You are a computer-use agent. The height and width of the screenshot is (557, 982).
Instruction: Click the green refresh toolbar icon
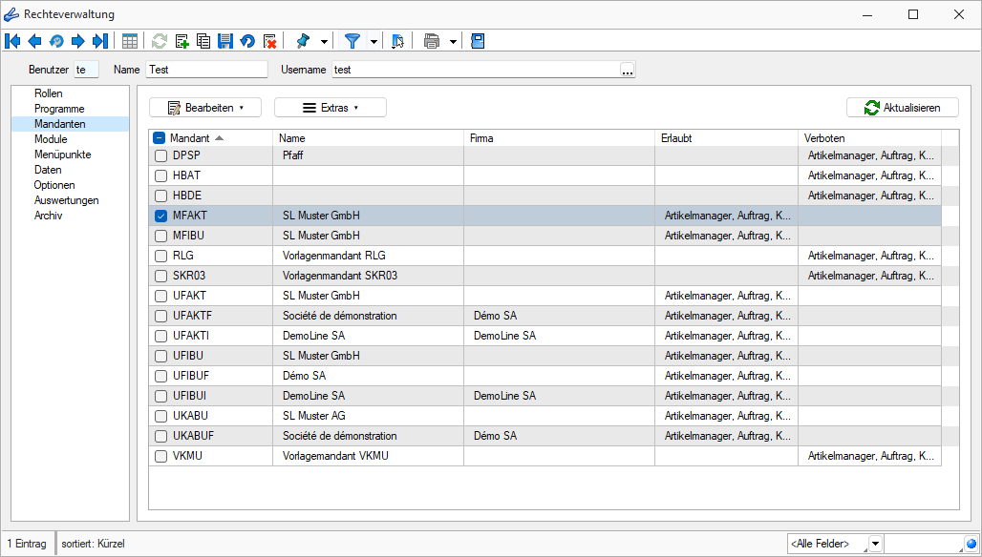[160, 41]
